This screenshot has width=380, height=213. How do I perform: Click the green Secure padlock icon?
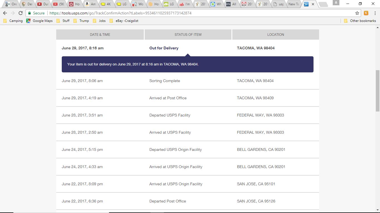[x=29, y=13]
